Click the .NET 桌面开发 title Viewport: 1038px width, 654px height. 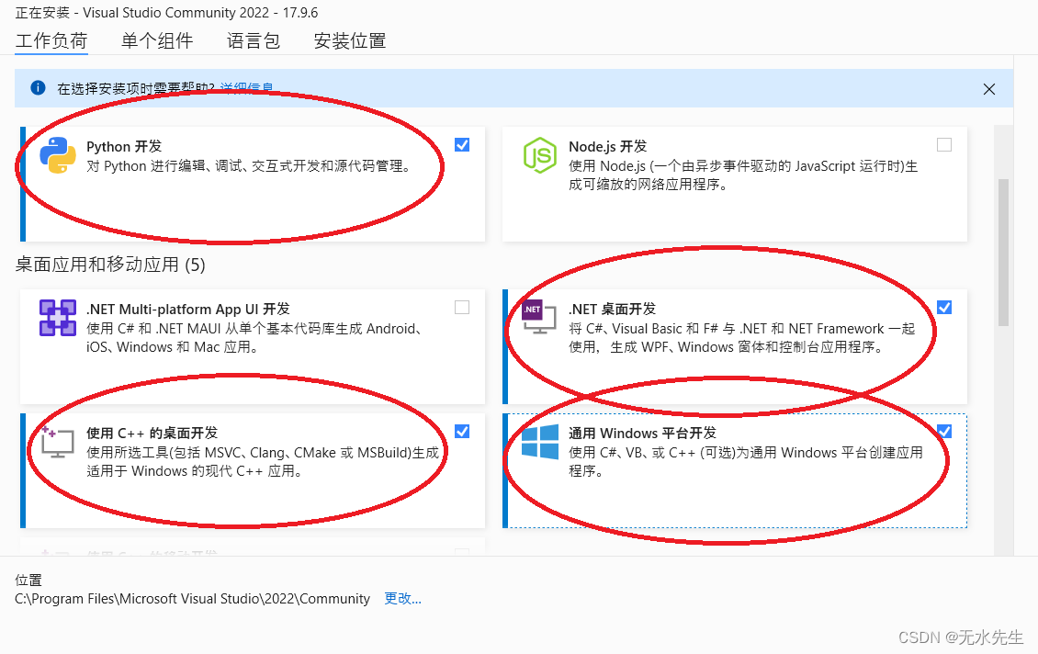tap(613, 310)
